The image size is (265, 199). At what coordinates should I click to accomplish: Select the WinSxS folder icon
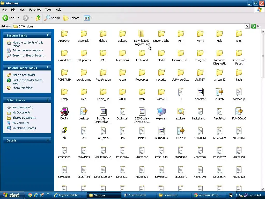[161, 92]
